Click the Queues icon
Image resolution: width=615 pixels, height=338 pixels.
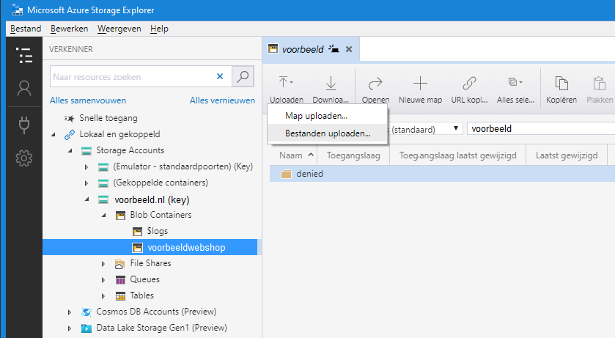pos(120,280)
